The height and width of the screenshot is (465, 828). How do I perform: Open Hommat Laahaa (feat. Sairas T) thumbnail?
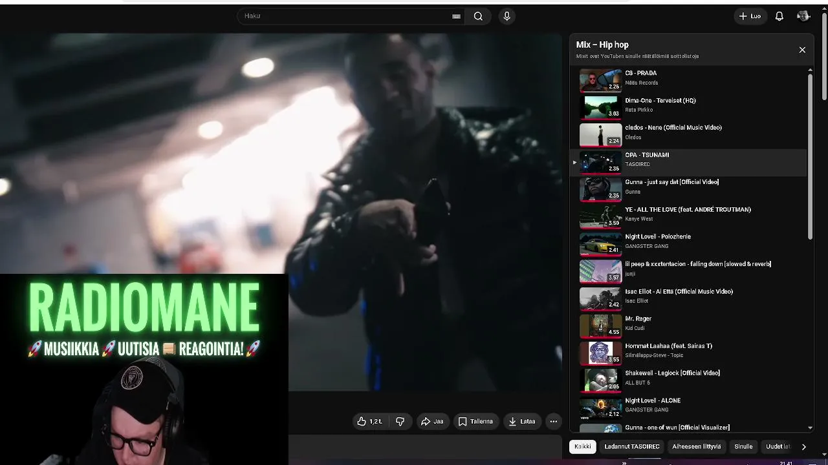coord(600,353)
